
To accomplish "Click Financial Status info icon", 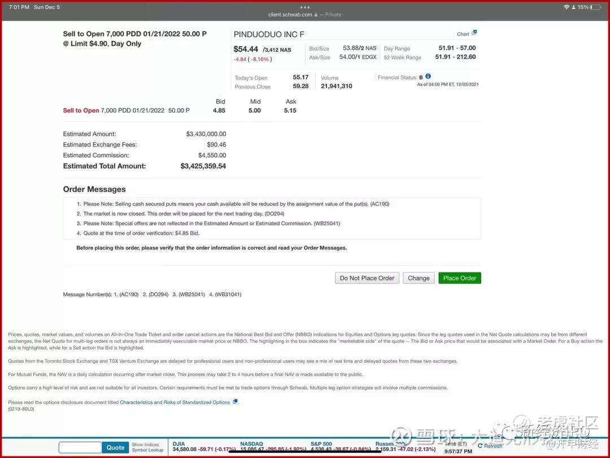I will click(428, 77).
